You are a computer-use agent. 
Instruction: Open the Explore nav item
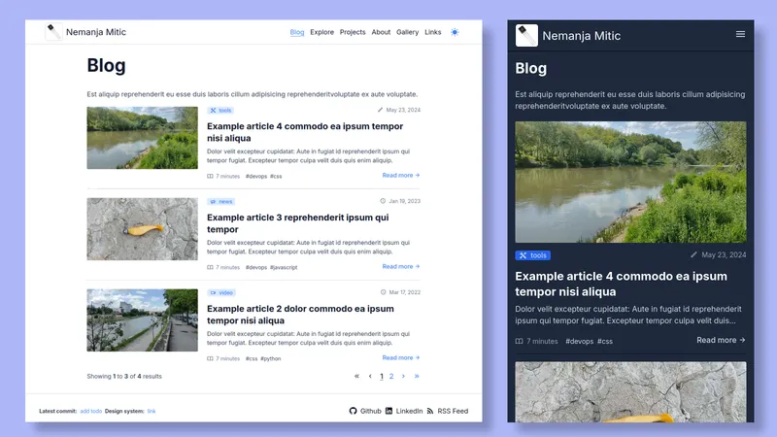coord(321,32)
